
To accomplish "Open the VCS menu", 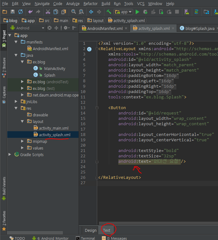I will [x=141, y=4].
